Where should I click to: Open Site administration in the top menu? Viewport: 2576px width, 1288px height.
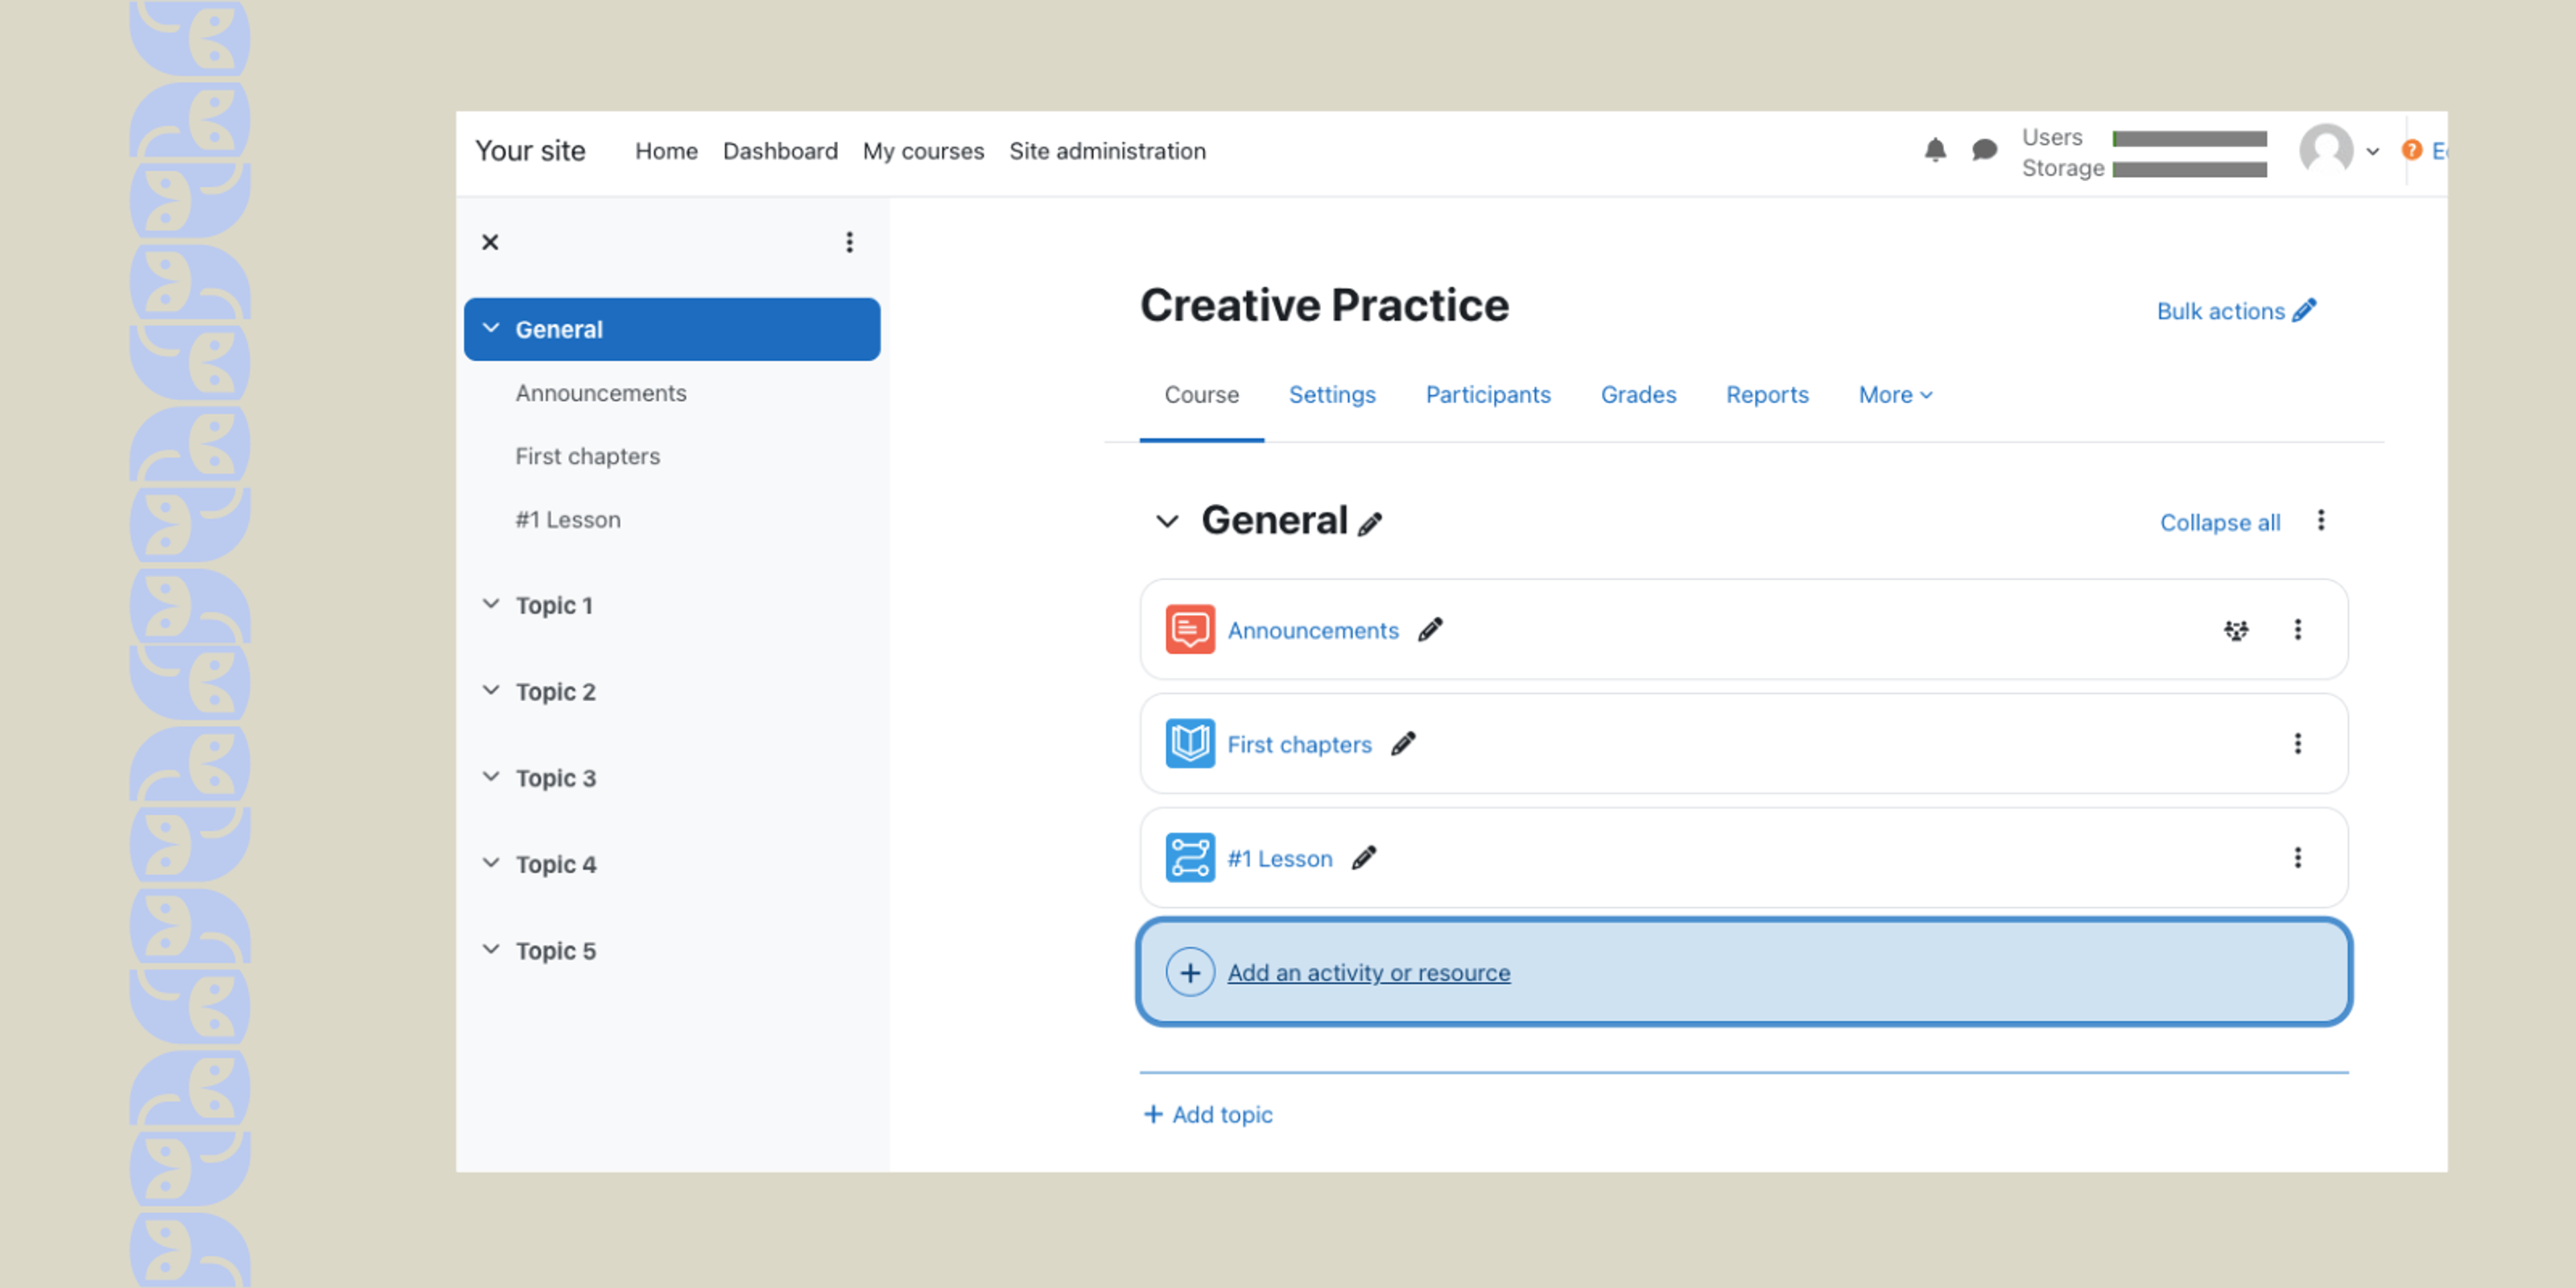[x=1107, y=151]
